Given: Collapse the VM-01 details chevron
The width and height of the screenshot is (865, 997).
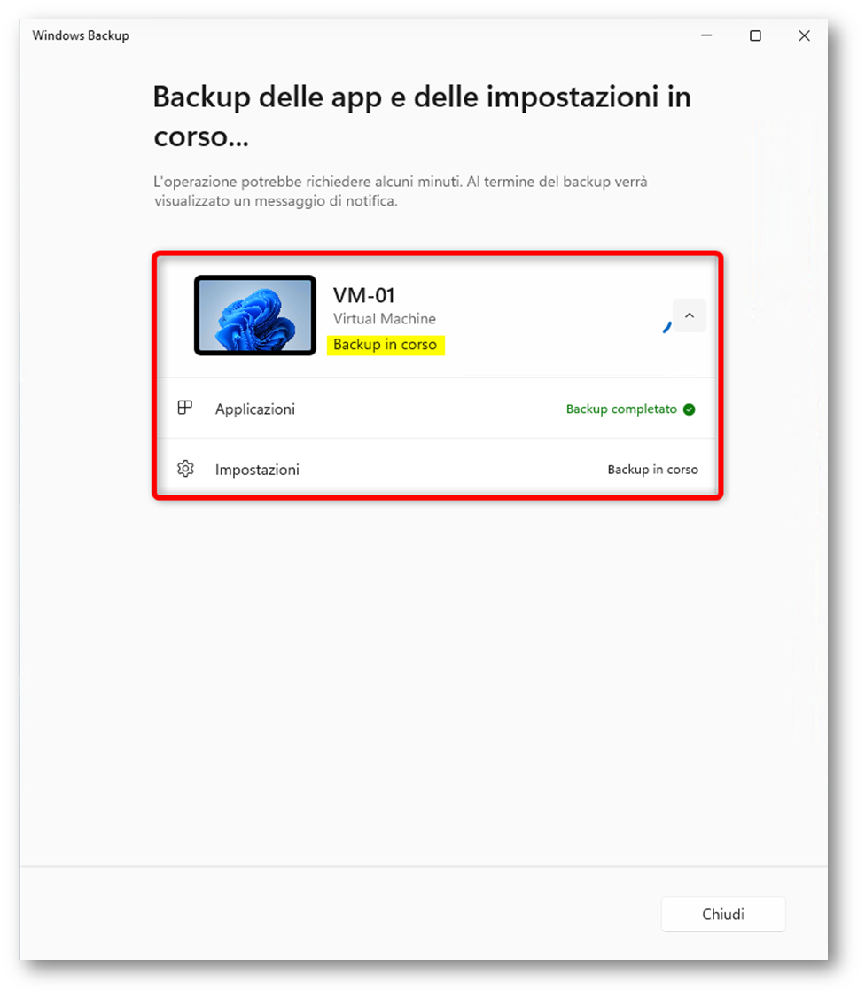Looking at the screenshot, I should pyautogui.click(x=690, y=315).
